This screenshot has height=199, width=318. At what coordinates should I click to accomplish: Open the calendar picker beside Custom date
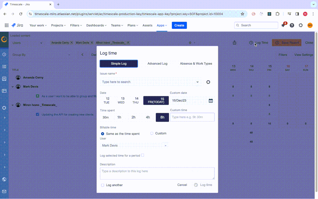pos(210,100)
